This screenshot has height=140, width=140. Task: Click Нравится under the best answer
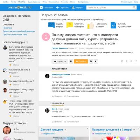pos(57,96)
